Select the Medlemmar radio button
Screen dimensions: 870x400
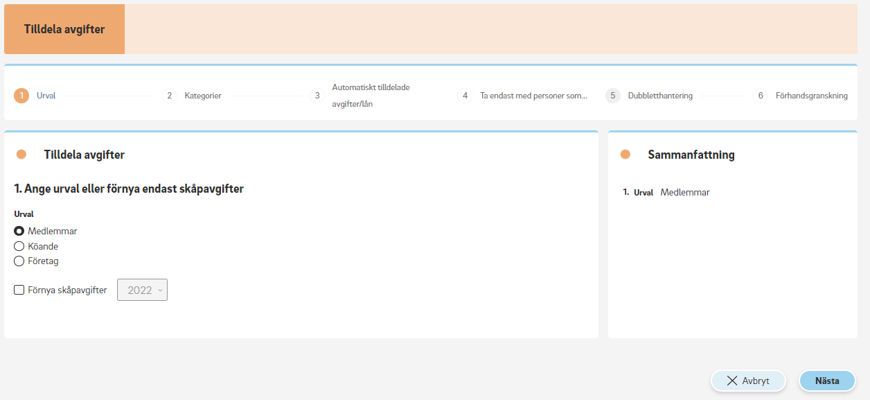click(x=19, y=231)
